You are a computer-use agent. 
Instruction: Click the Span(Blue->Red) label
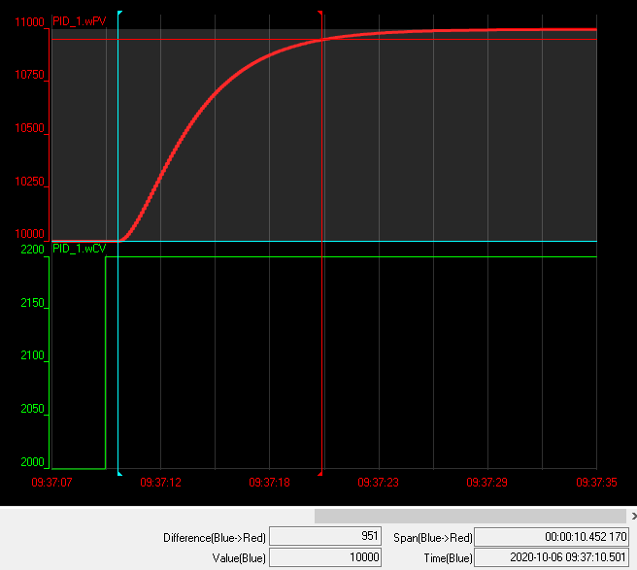pyautogui.click(x=433, y=538)
